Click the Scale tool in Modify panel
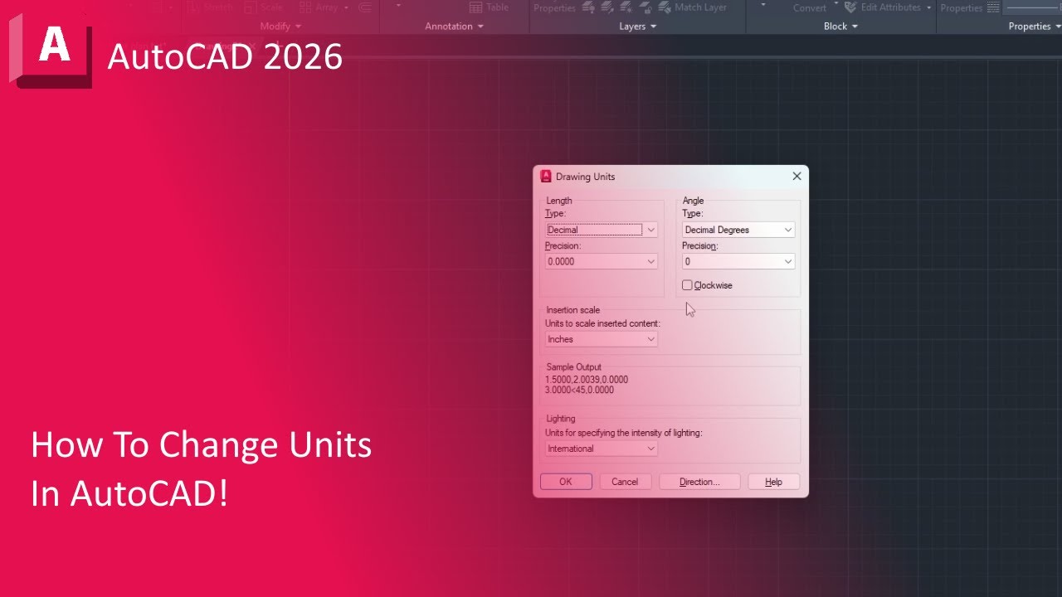1062x597 pixels. click(263, 7)
